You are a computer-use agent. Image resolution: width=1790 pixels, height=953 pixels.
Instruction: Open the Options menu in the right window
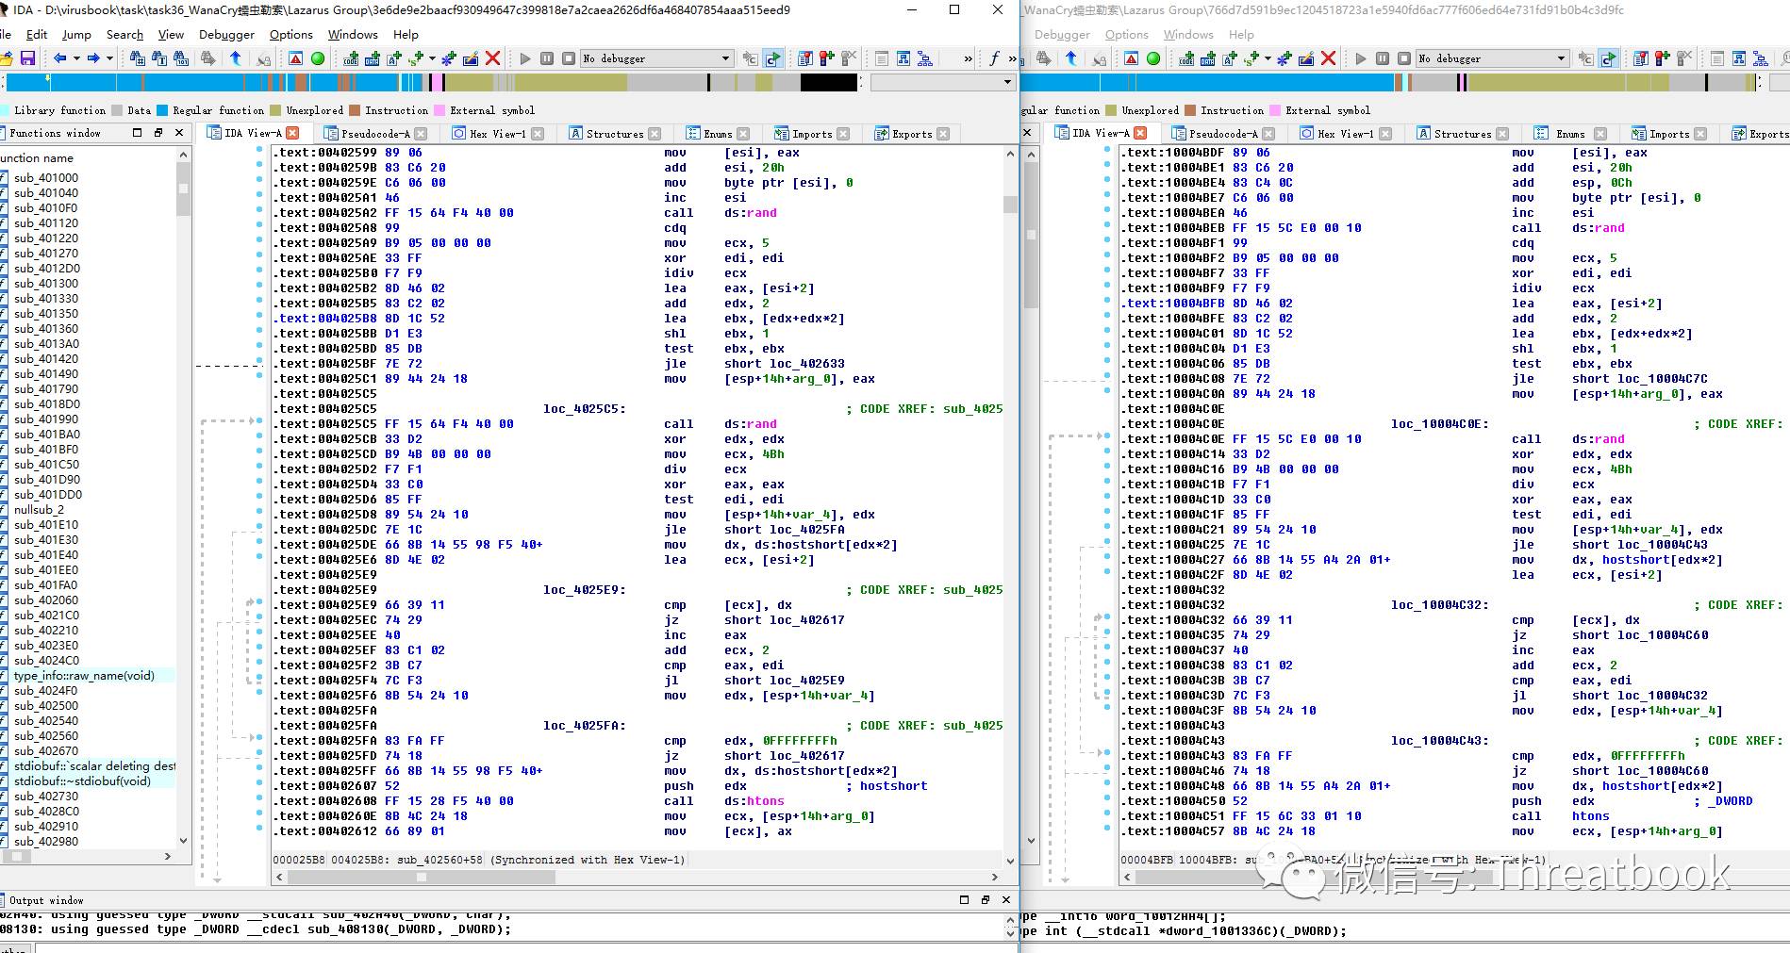tap(1127, 35)
